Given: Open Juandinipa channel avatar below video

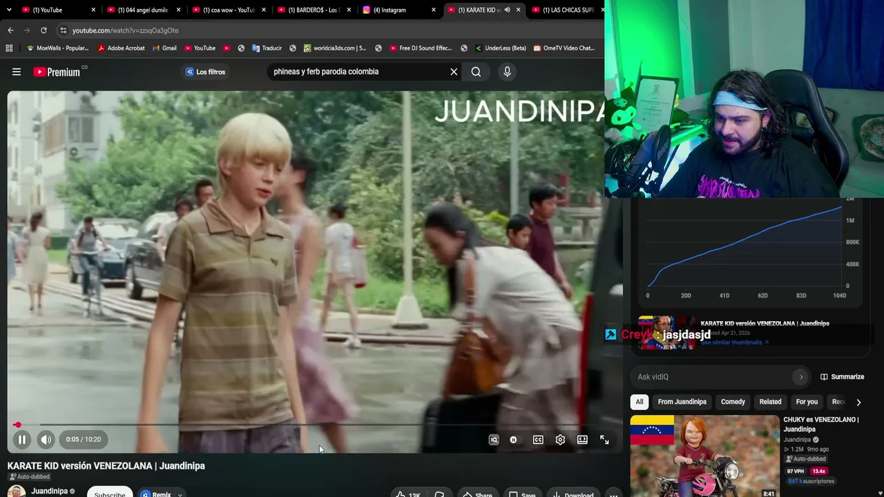Looking at the screenshot, I should [x=17, y=492].
